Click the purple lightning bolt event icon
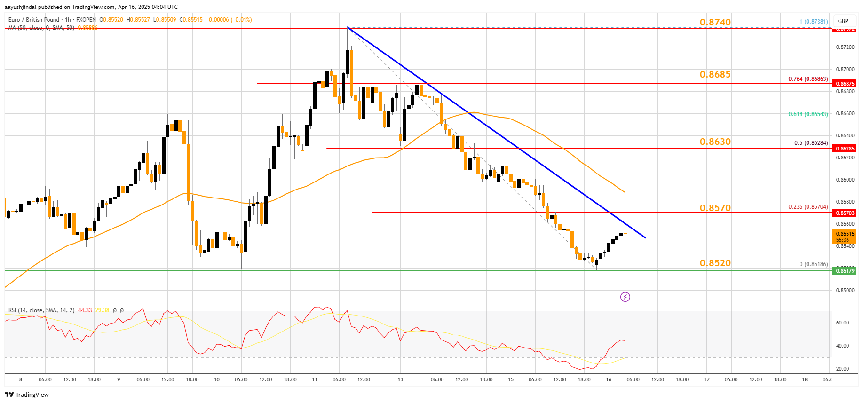The image size is (863, 403). pos(625,297)
